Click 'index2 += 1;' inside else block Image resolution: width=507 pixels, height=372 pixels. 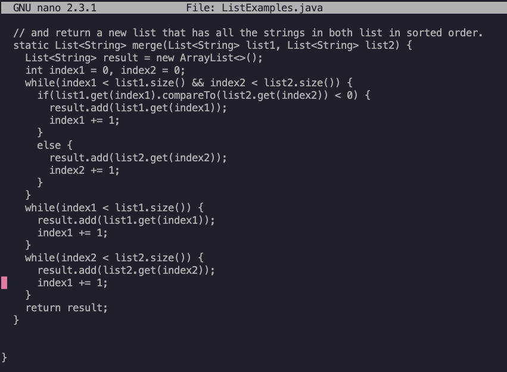coord(85,170)
